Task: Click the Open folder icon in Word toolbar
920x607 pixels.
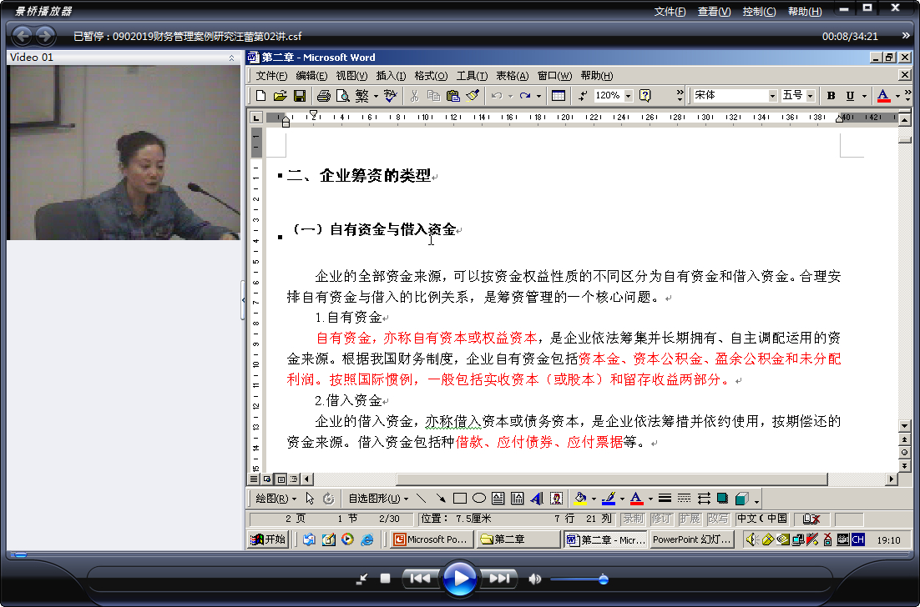Action: point(280,96)
